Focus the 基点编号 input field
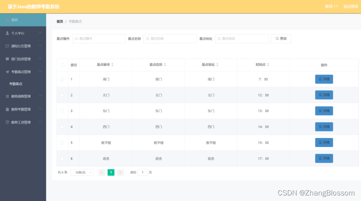The height and width of the screenshot is (201, 361). (x=99, y=39)
